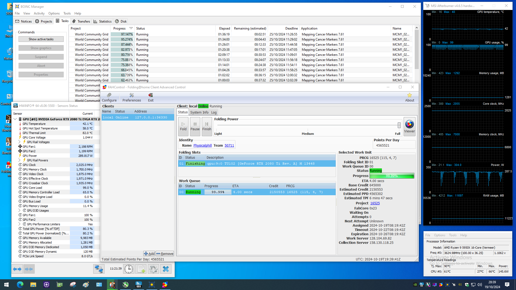Expand GPU D3D Usages in HWiNFO
The image size is (516, 290).
[x=20, y=210]
